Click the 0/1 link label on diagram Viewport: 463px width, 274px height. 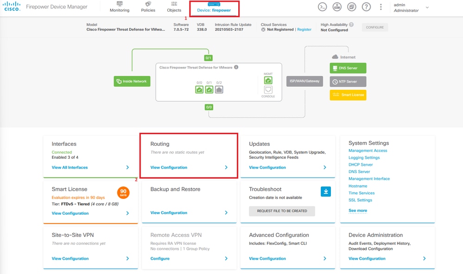[209, 58]
